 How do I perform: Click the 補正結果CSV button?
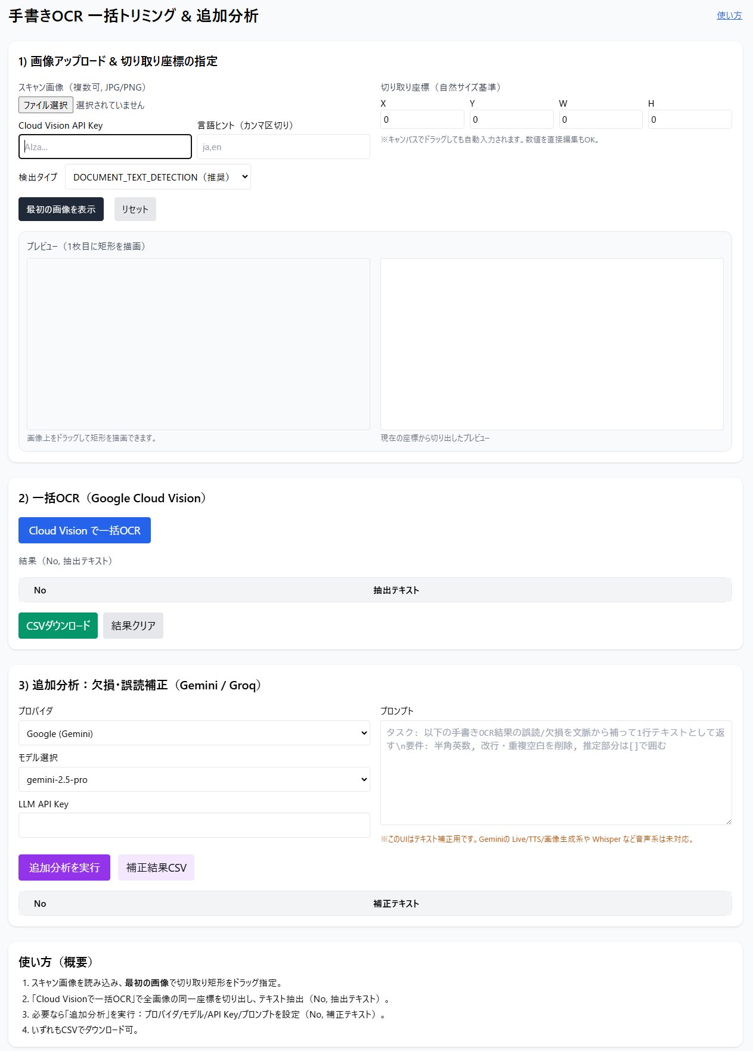(156, 867)
